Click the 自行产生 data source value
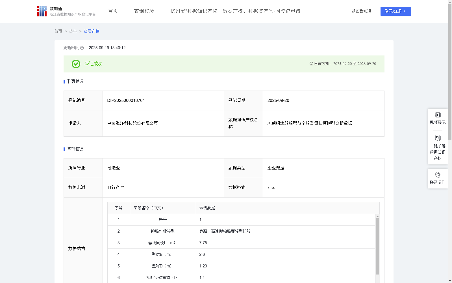 pos(116,188)
